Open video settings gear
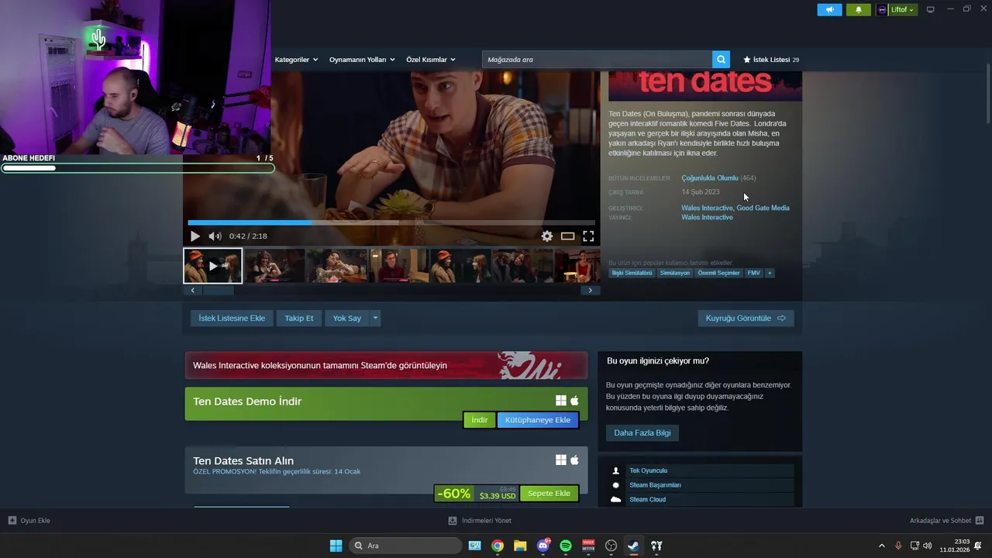992x558 pixels. pyautogui.click(x=547, y=236)
